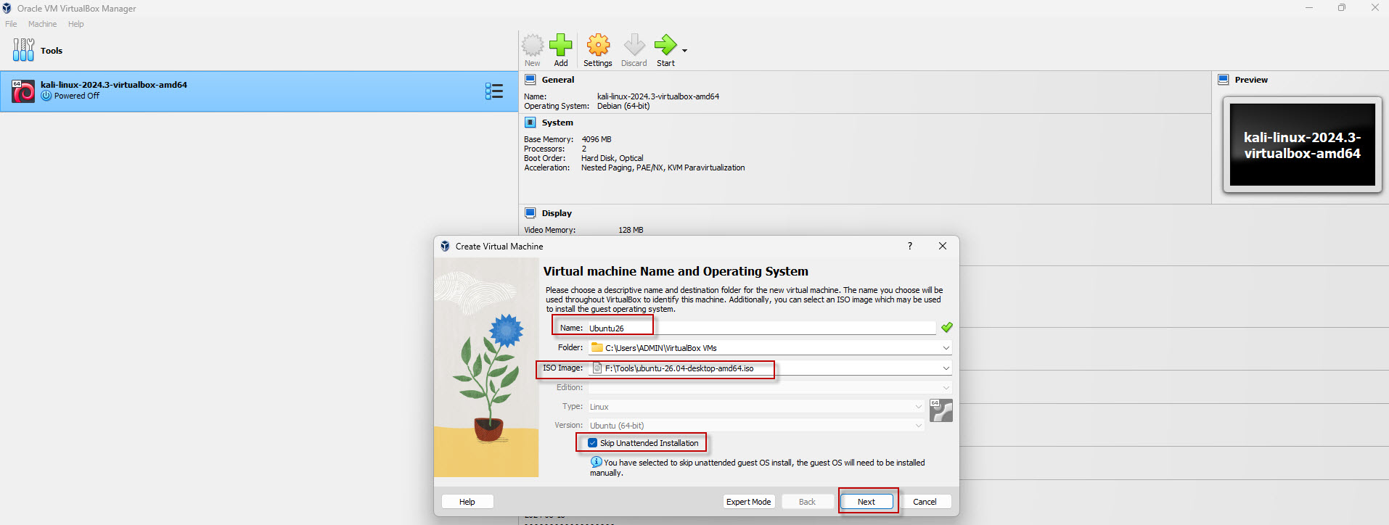1389x525 pixels.
Task: Click the New machine toolbar icon
Action: pos(533,45)
